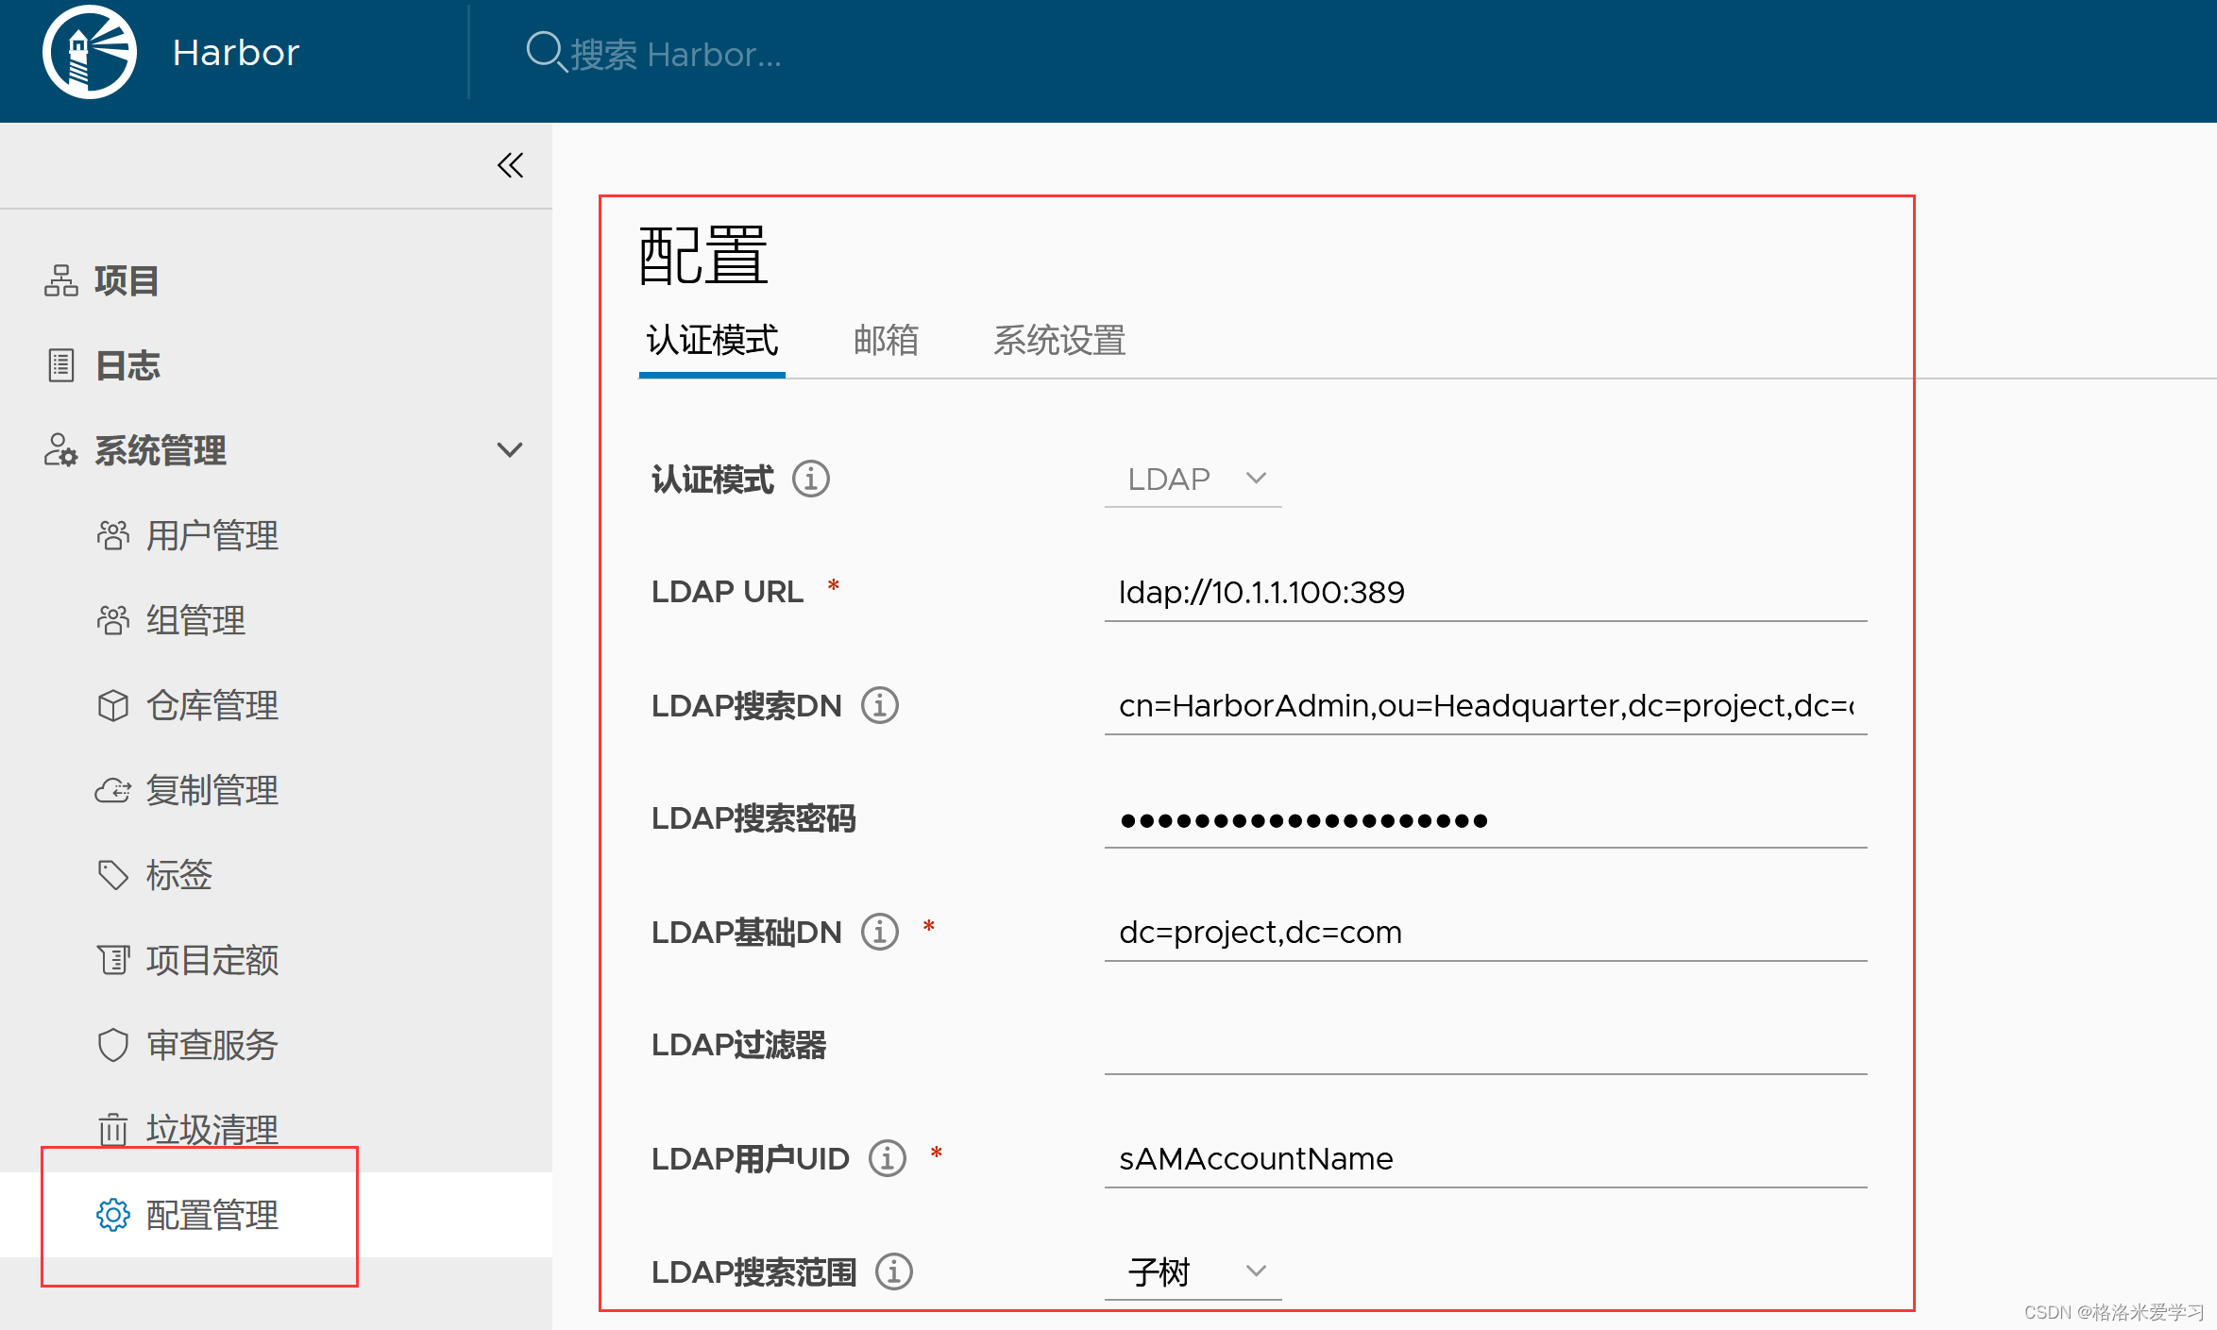Click the 项目定额 quota icon

[x=113, y=960]
